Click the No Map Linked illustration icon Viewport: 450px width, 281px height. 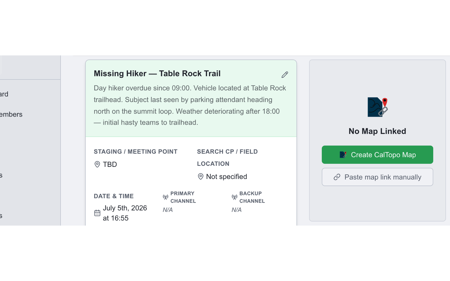[377, 107]
